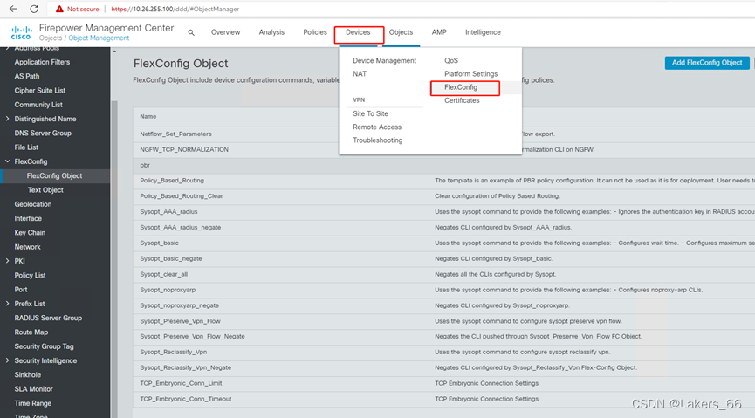
Task: Select Network in sidebar
Action: pyautogui.click(x=27, y=247)
